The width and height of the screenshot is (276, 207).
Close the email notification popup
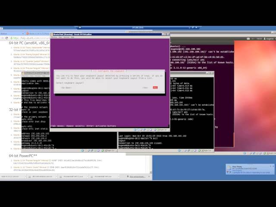pos(273,166)
